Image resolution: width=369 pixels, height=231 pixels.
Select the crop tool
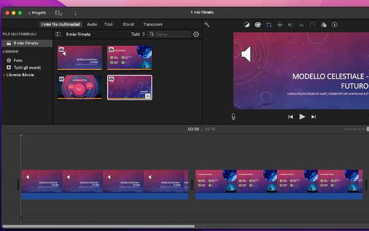click(x=269, y=25)
